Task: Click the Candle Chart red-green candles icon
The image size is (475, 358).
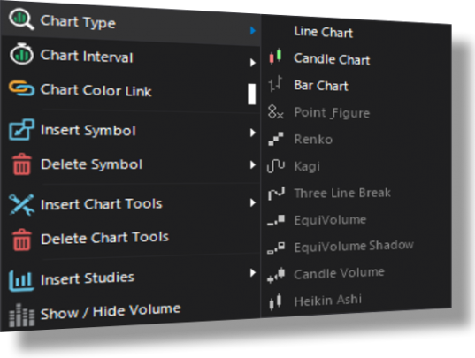Action: click(x=275, y=57)
